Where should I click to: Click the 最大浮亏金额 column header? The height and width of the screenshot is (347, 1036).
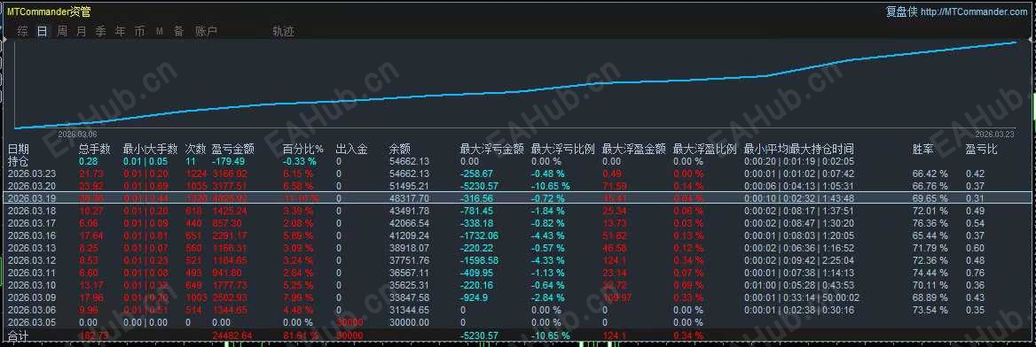pyautogui.click(x=491, y=149)
